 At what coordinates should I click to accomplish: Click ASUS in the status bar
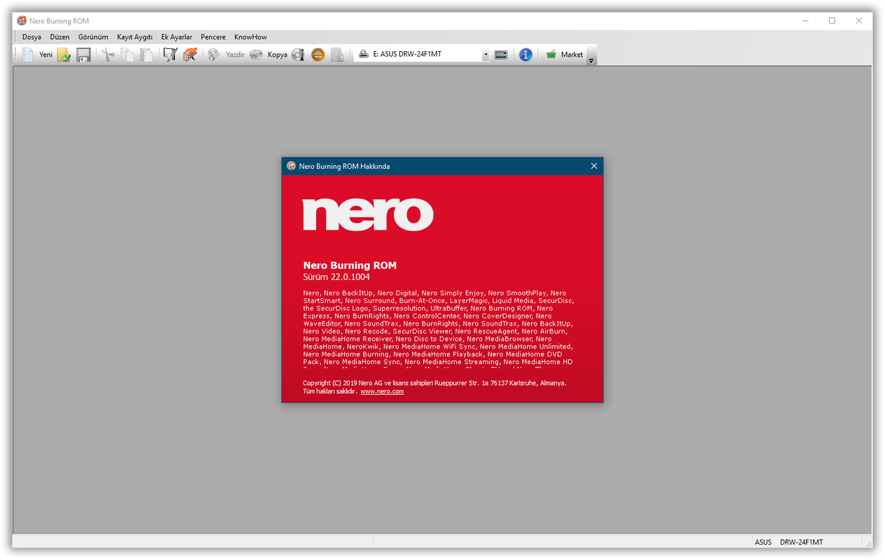(x=763, y=542)
